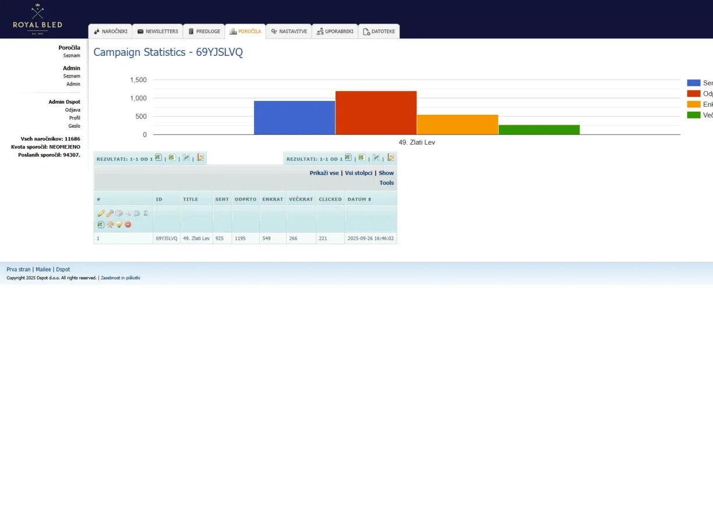This screenshot has width=713, height=523.
Task: Expand the Show Tools options
Action: coord(386,178)
